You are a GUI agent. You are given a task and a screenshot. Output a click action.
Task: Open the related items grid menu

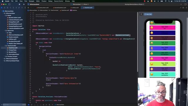point(28,8)
